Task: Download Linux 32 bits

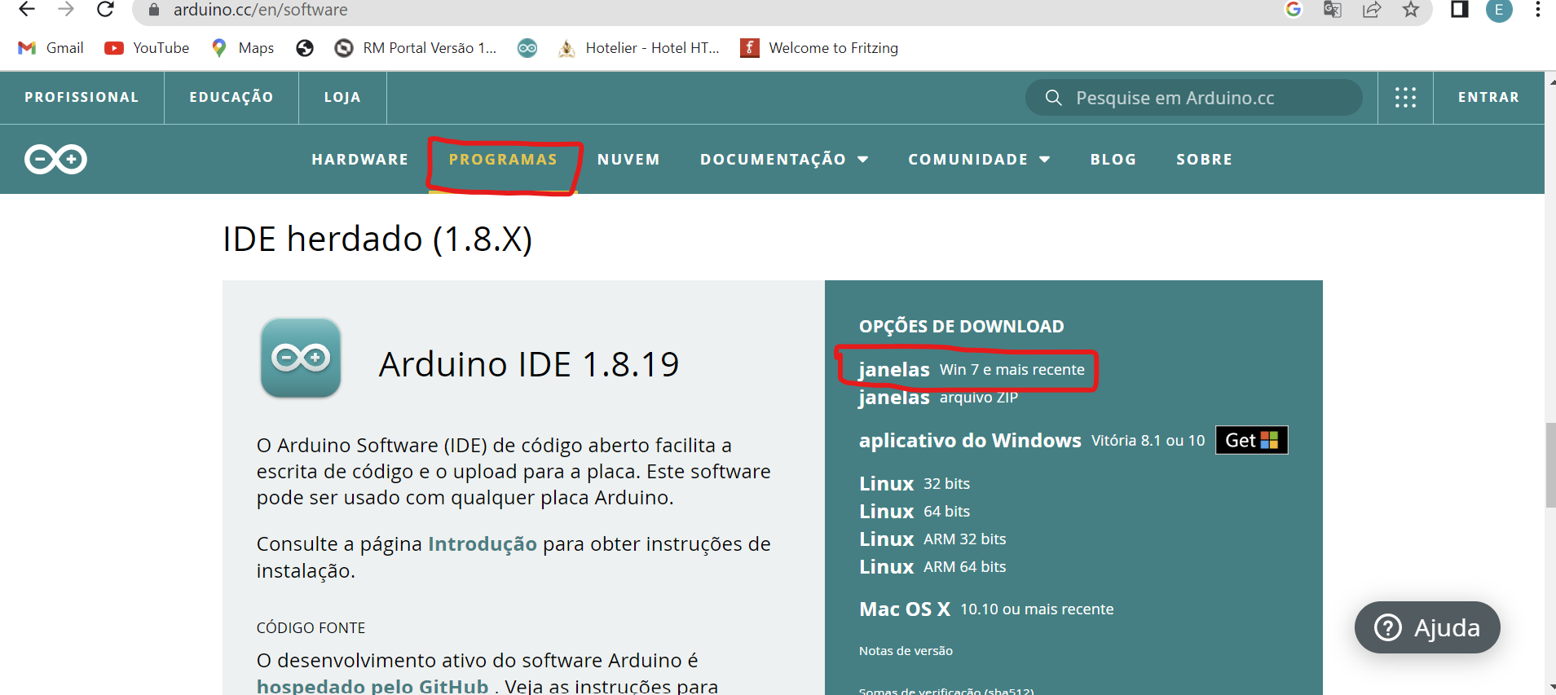Action: tap(915, 484)
